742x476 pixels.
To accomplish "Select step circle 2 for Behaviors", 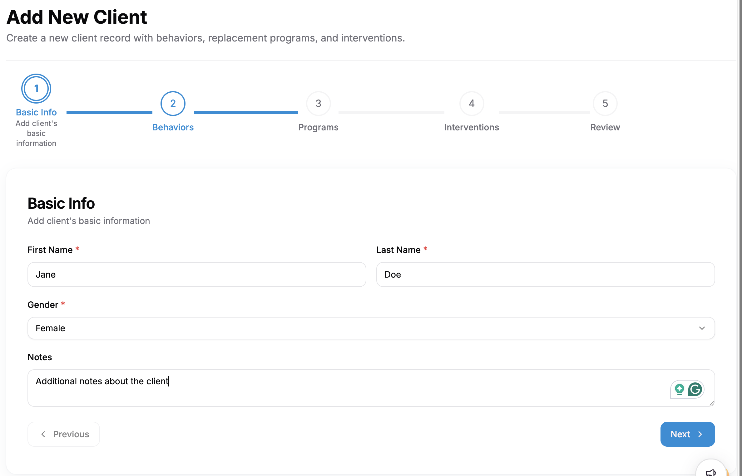I will [x=173, y=104].
